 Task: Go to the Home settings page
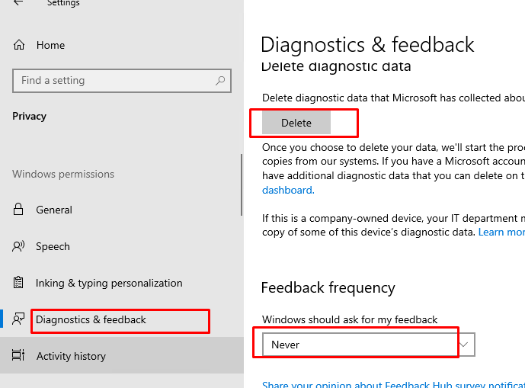click(x=50, y=45)
